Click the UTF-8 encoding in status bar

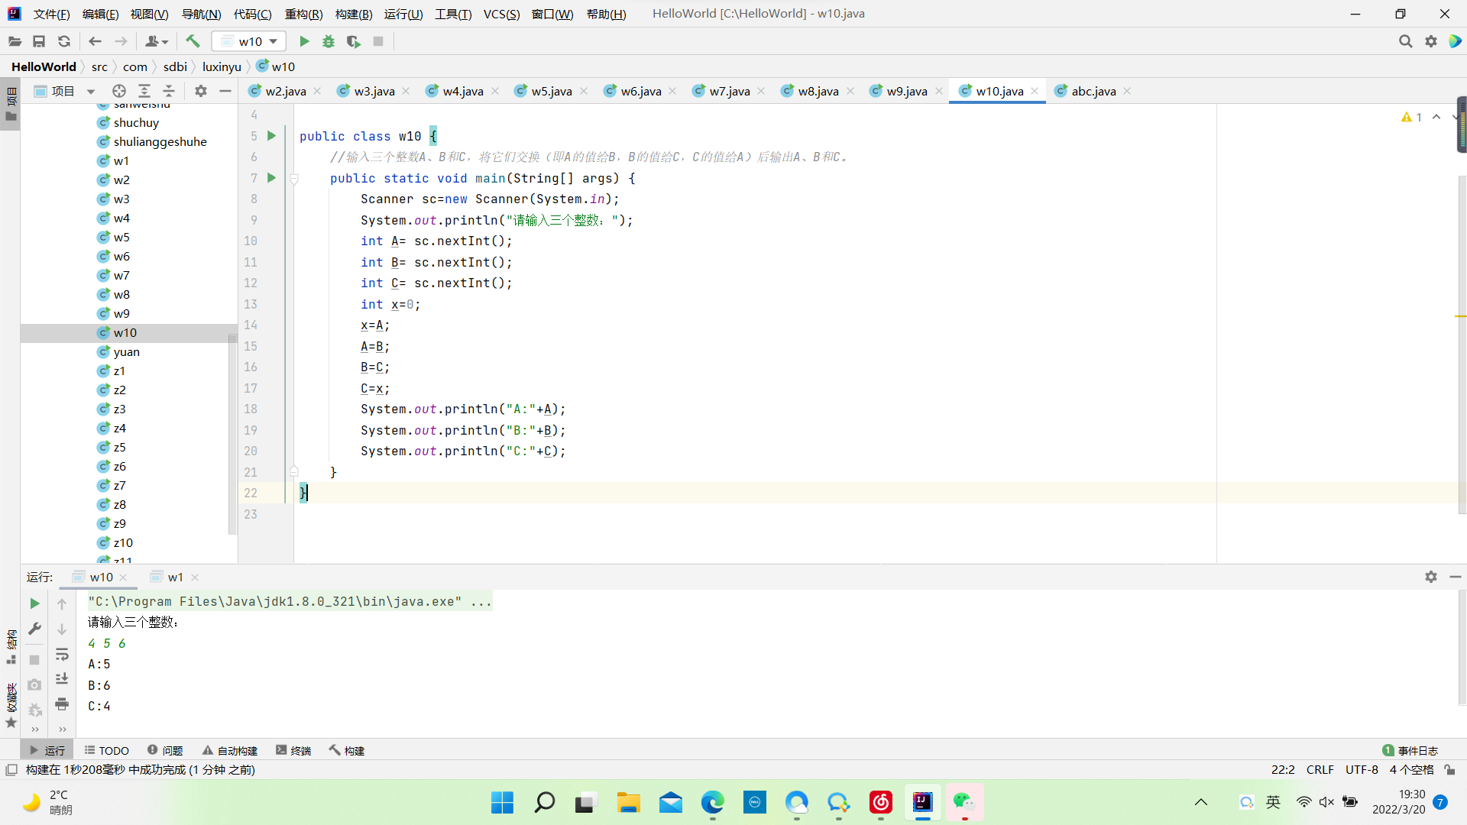[1362, 769]
